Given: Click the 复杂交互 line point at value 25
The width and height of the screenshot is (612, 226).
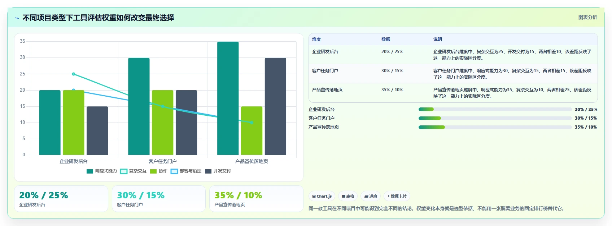Looking at the screenshot, I should [x=74, y=74].
